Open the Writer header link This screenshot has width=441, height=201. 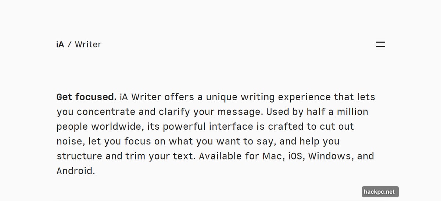pos(88,44)
